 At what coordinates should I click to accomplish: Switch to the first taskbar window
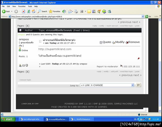click(31, 119)
